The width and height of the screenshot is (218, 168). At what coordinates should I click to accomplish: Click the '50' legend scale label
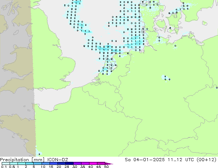tap(106, 167)
